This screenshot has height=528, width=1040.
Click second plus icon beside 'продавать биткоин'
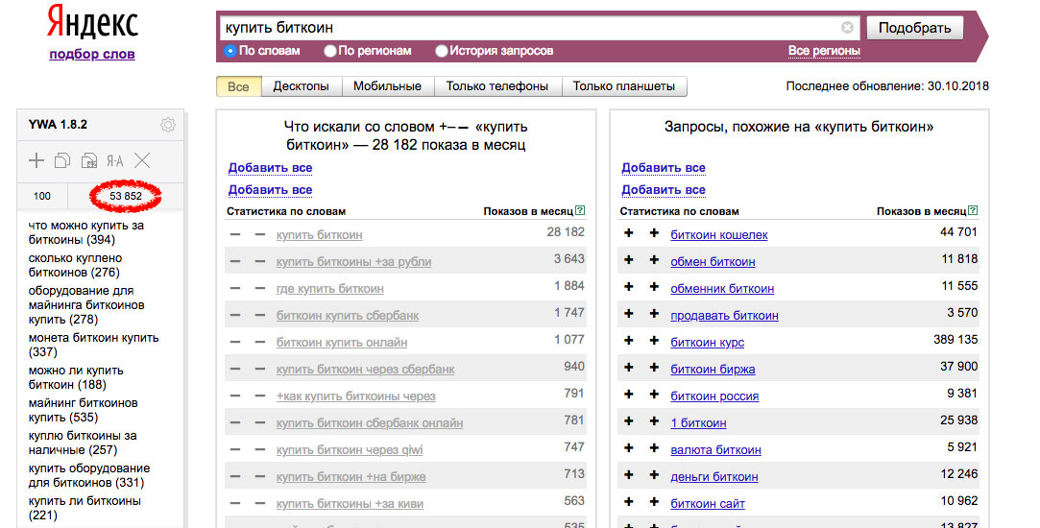click(654, 314)
